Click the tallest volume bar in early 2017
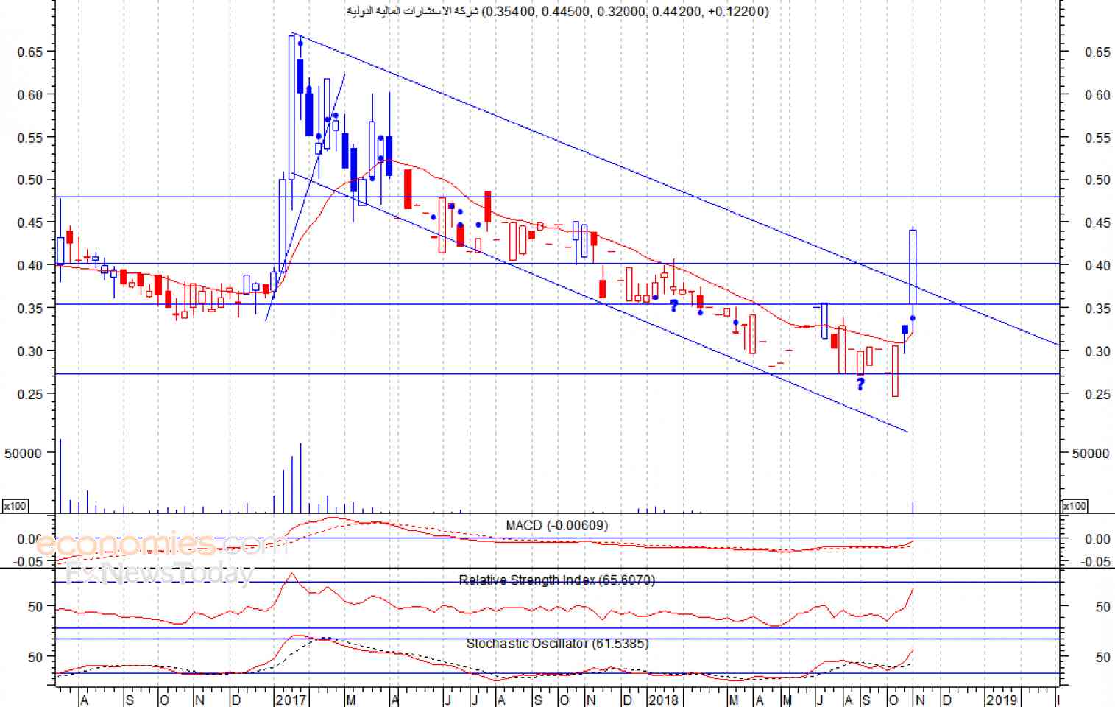Screen dimensions: 1115x707 [x=300, y=477]
